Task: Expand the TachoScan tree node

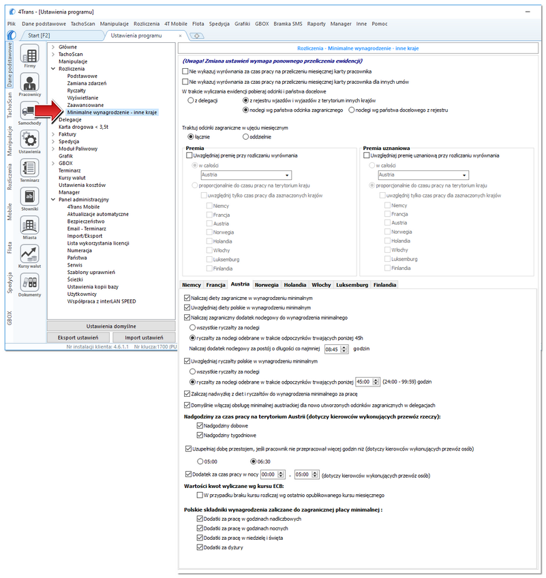Action: point(53,55)
